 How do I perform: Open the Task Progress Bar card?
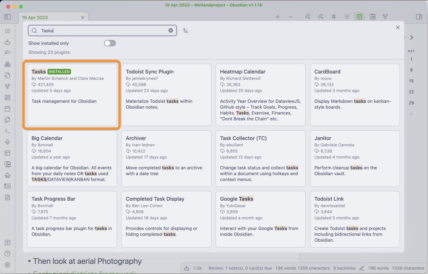pyautogui.click(x=72, y=219)
